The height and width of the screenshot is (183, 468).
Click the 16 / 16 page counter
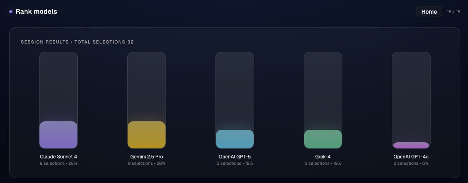(x=454, y=12)
